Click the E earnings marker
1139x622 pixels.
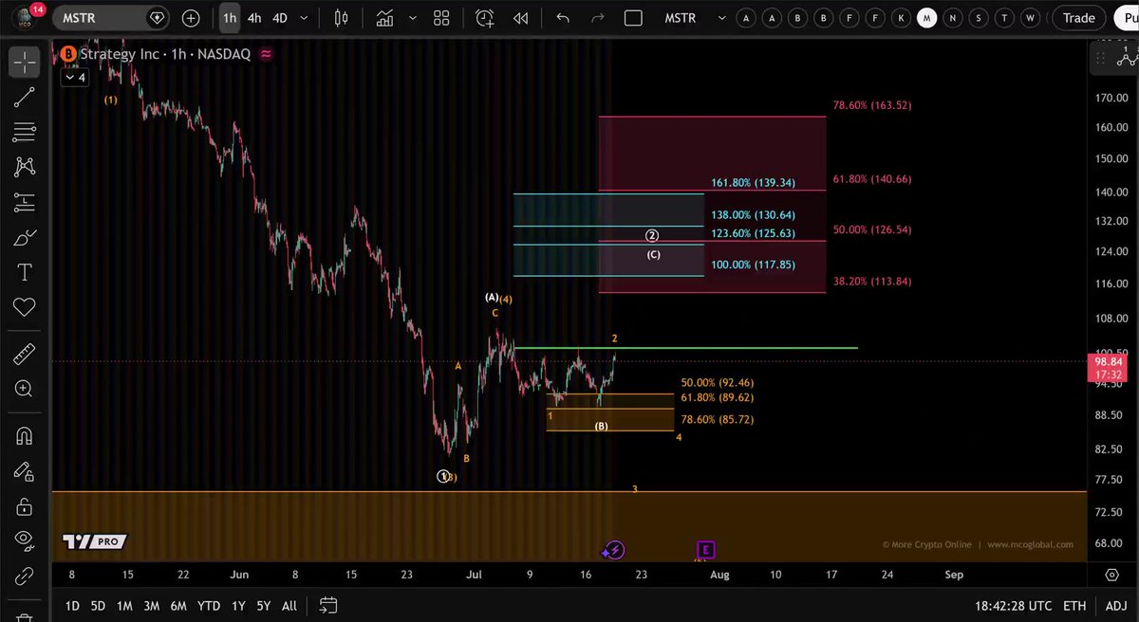pos(705,550)
